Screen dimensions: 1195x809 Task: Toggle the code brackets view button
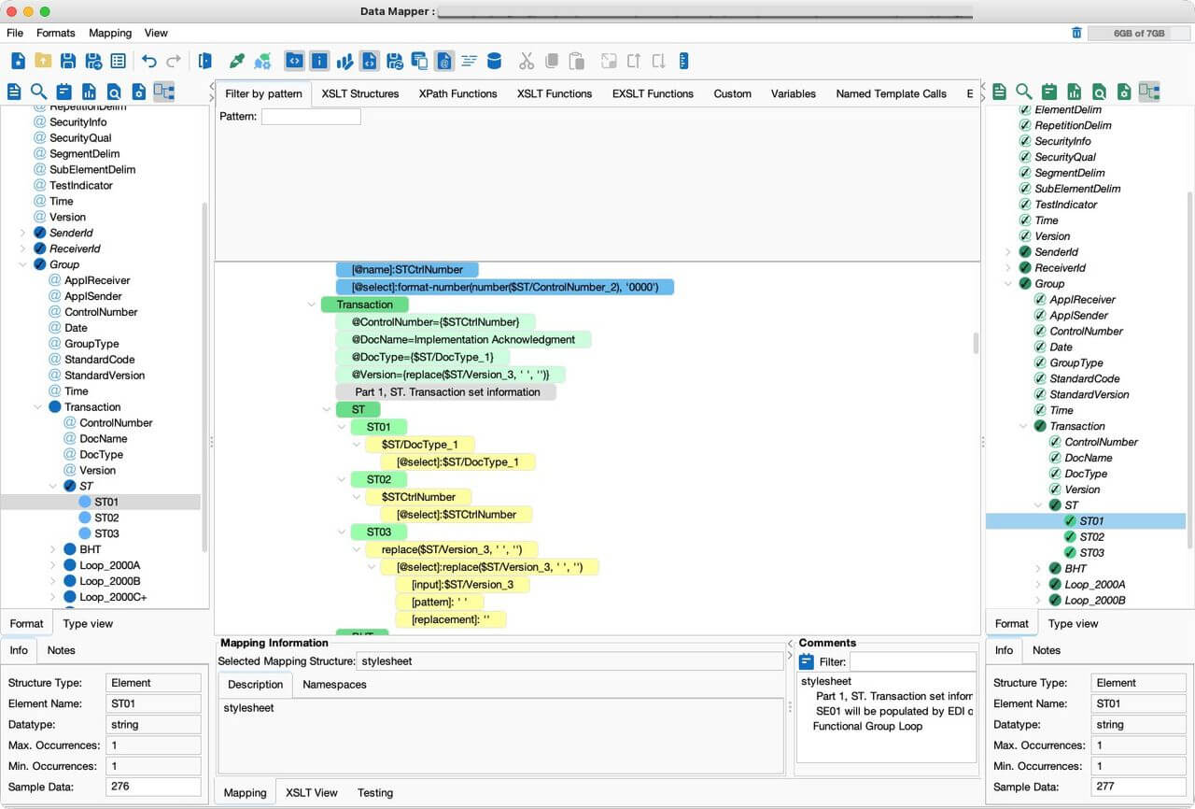294,62
